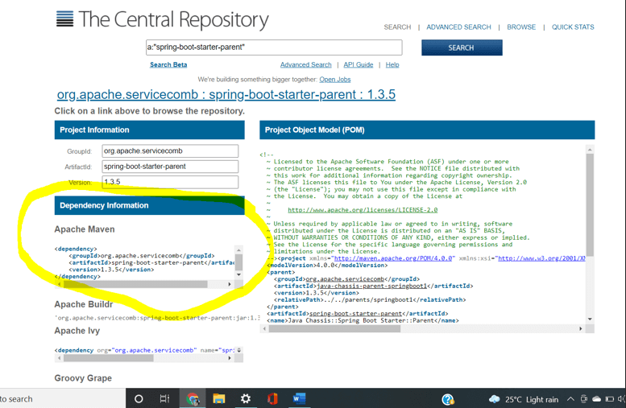Open Task View icon in taskbar
The height and width of the screenshot is (408, 626).
[164, 398]
